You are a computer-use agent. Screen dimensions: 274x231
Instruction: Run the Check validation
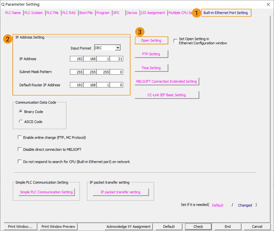(x=198, y=226)
